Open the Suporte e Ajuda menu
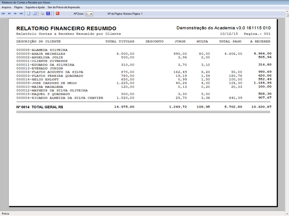This screenshot has height=216, width=289. (x=35, y=7)
